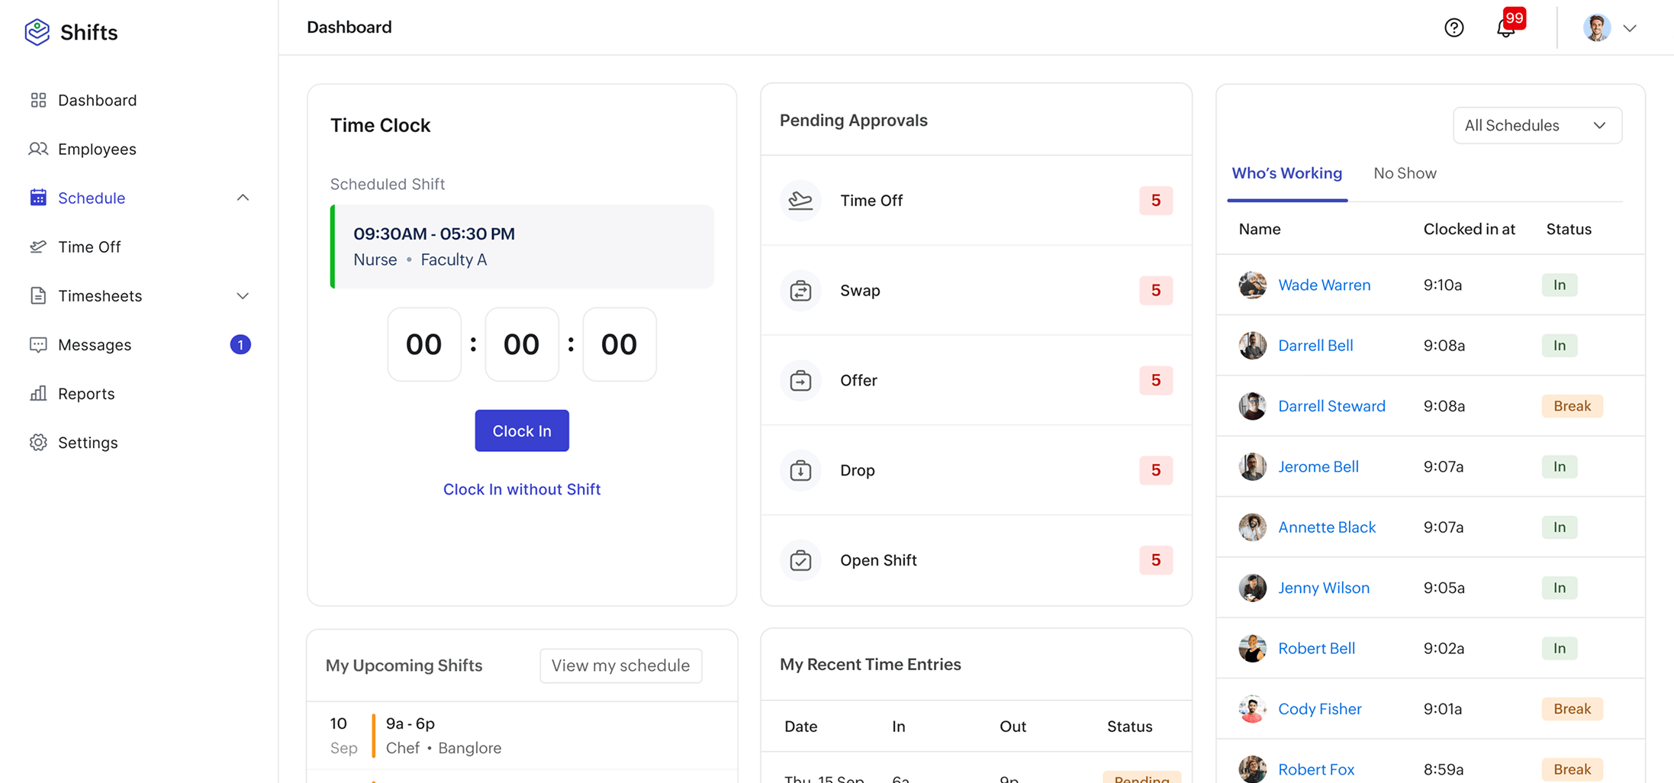This screenshot has height=783, width=1674.
Task: Click the Messages unread badge 1
Action: pyautogui.click(x=240, y=344)
